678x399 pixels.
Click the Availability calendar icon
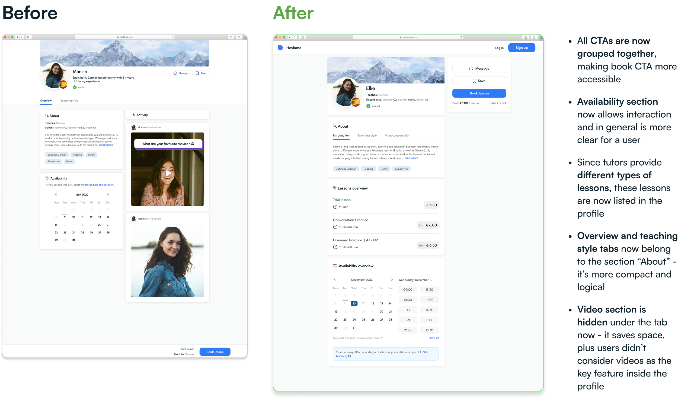click(x=335, y=266)
